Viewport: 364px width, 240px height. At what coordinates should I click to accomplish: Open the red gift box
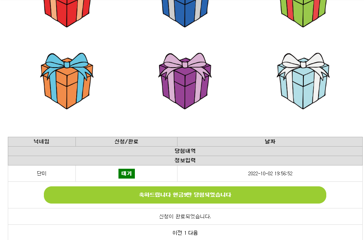(x=67, y=13)
